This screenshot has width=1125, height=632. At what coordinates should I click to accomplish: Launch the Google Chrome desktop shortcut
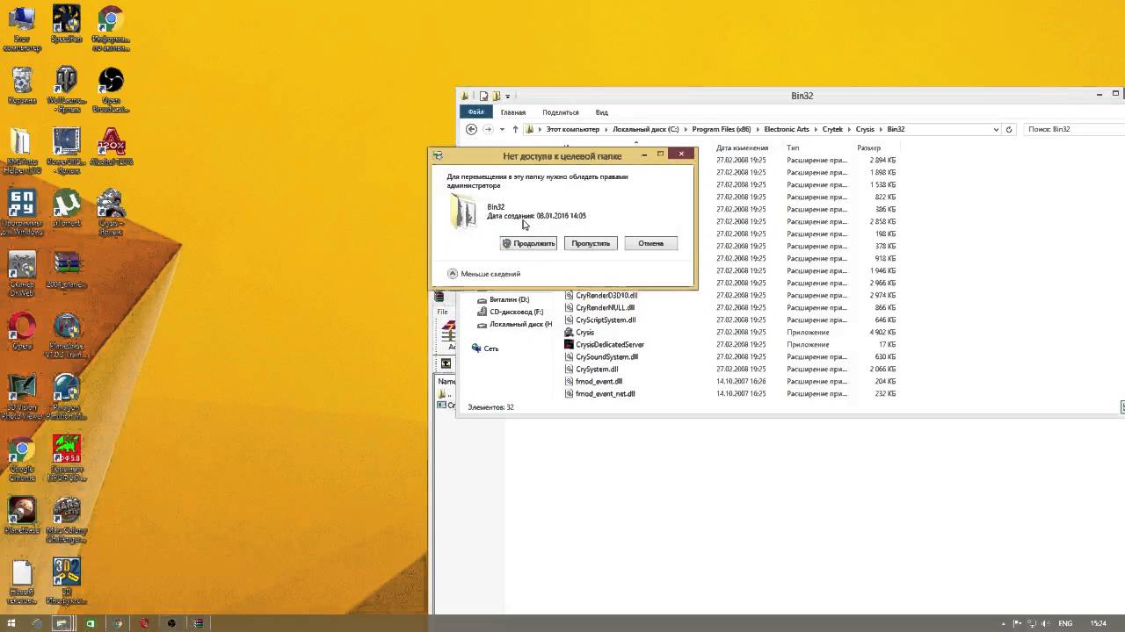[21, 458]
